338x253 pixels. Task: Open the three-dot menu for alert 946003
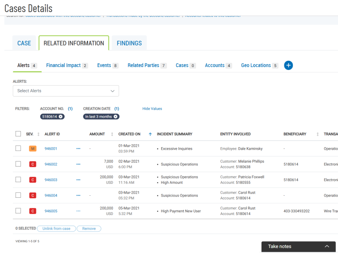point(78,180)
